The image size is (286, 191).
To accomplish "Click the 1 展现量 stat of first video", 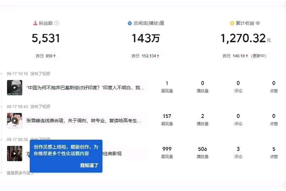I will point(167,87).
